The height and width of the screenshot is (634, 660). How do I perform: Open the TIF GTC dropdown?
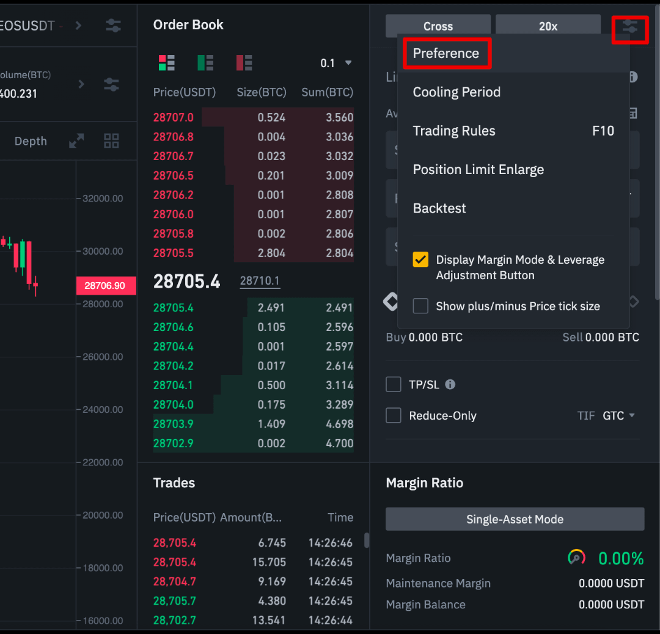pyautogui.click(x=619, y=416)
